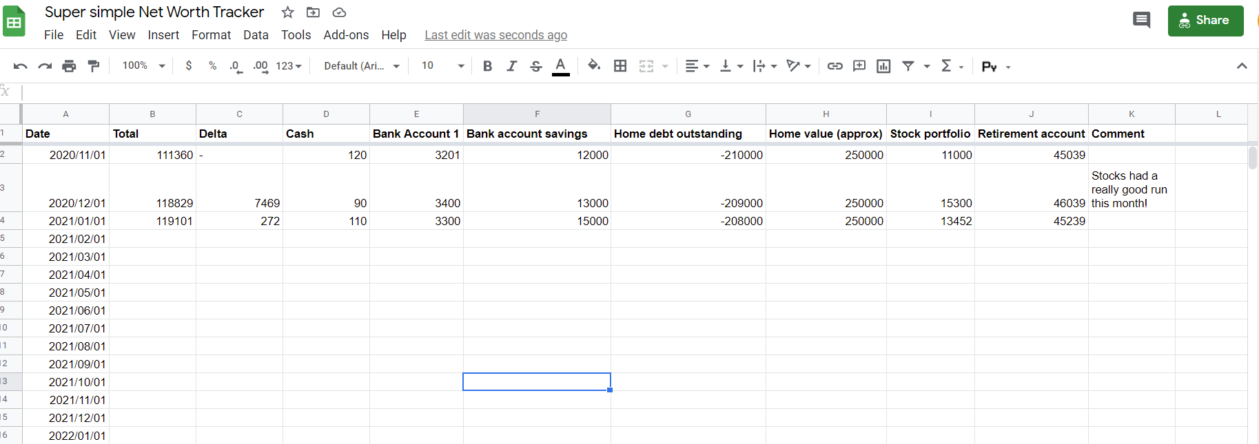The width and height of the screenshot is (1259, 444).
Task: Open the text color picker
Action: [561, 66]
